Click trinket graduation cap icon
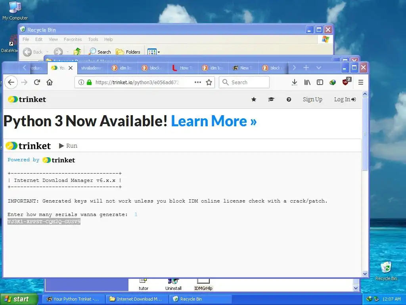The image size is (406, 305). (271, 99)
